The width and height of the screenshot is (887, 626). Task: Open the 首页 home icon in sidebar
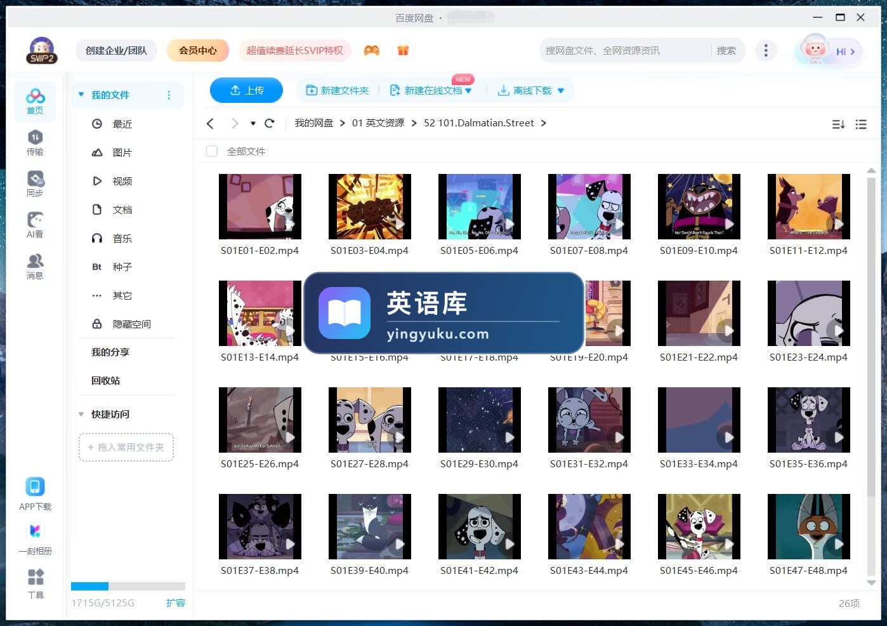(x=35, y=102)
